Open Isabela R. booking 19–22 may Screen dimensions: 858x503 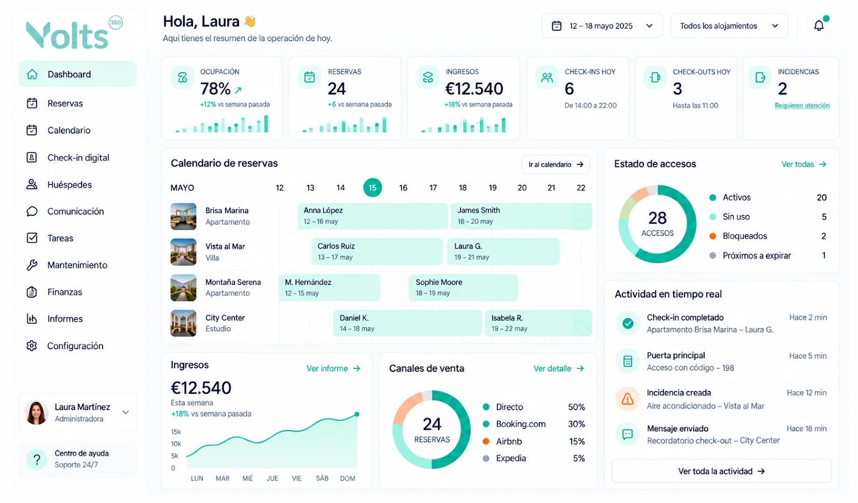(538, 323)
